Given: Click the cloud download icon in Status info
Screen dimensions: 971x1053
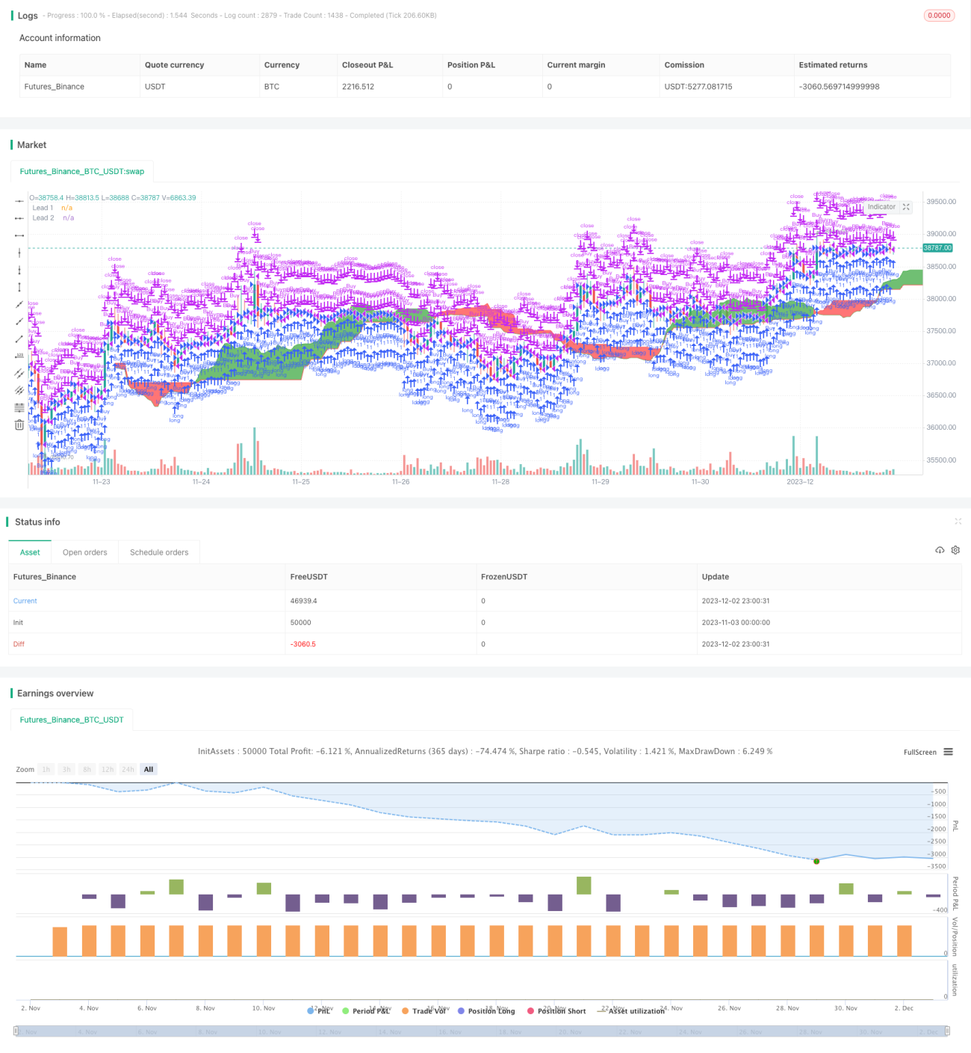Looking at the screenshot, I should [x=940, y=550].
